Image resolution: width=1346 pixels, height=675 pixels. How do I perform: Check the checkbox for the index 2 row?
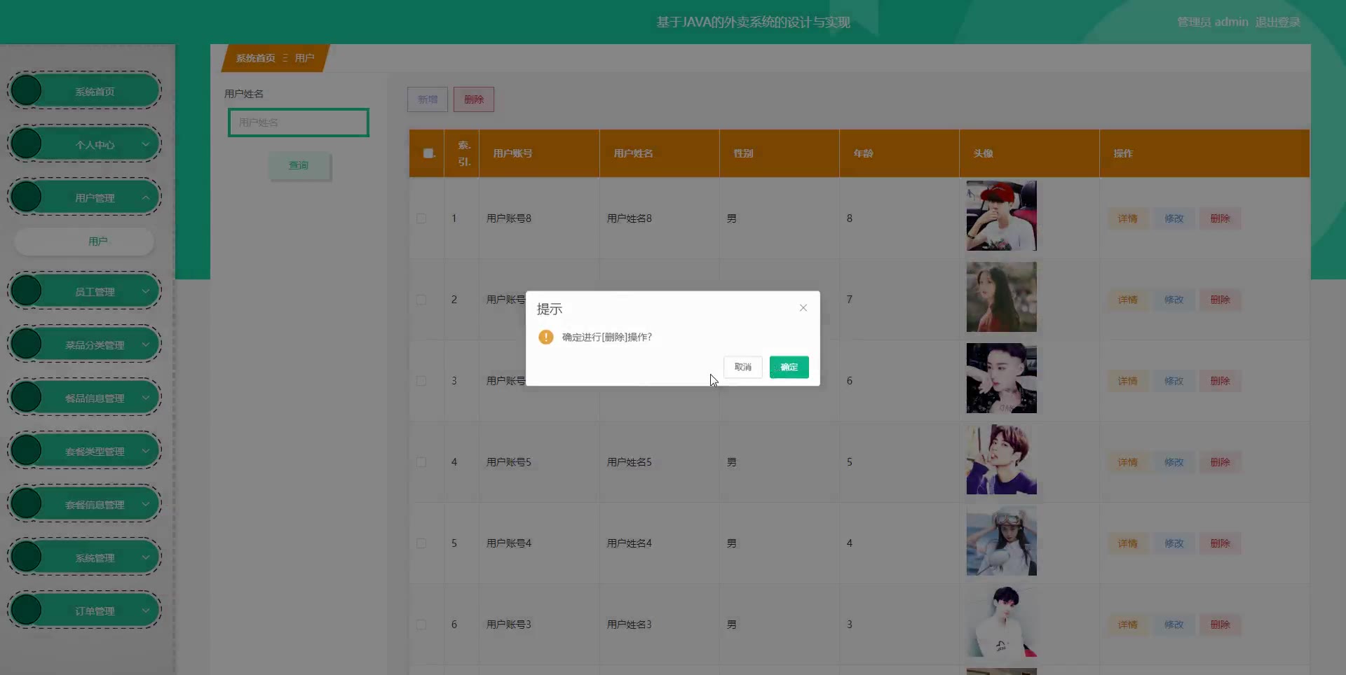pyautogui.click(x=421, y=300)
